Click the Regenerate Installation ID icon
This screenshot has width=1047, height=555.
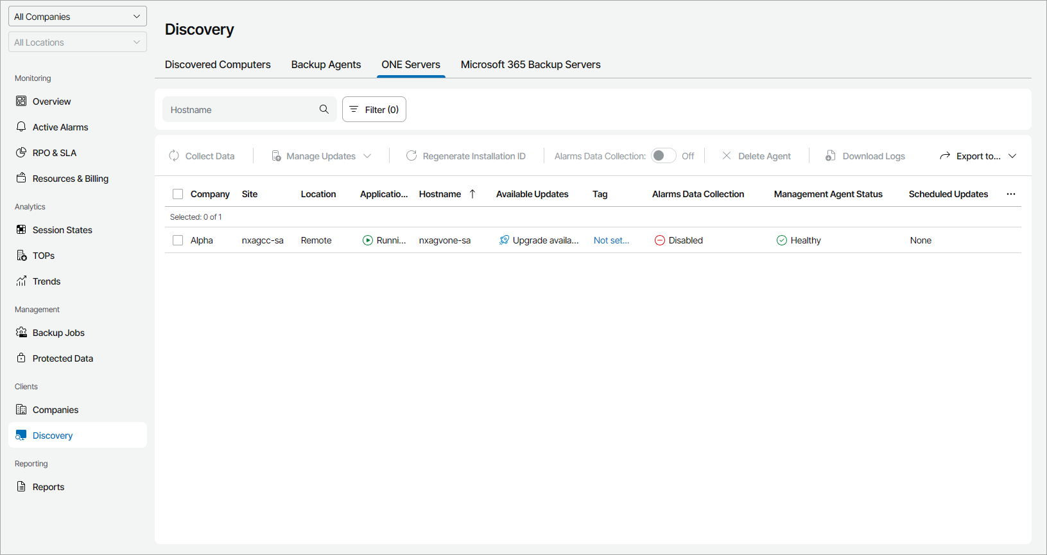click(x=411, y=156)
